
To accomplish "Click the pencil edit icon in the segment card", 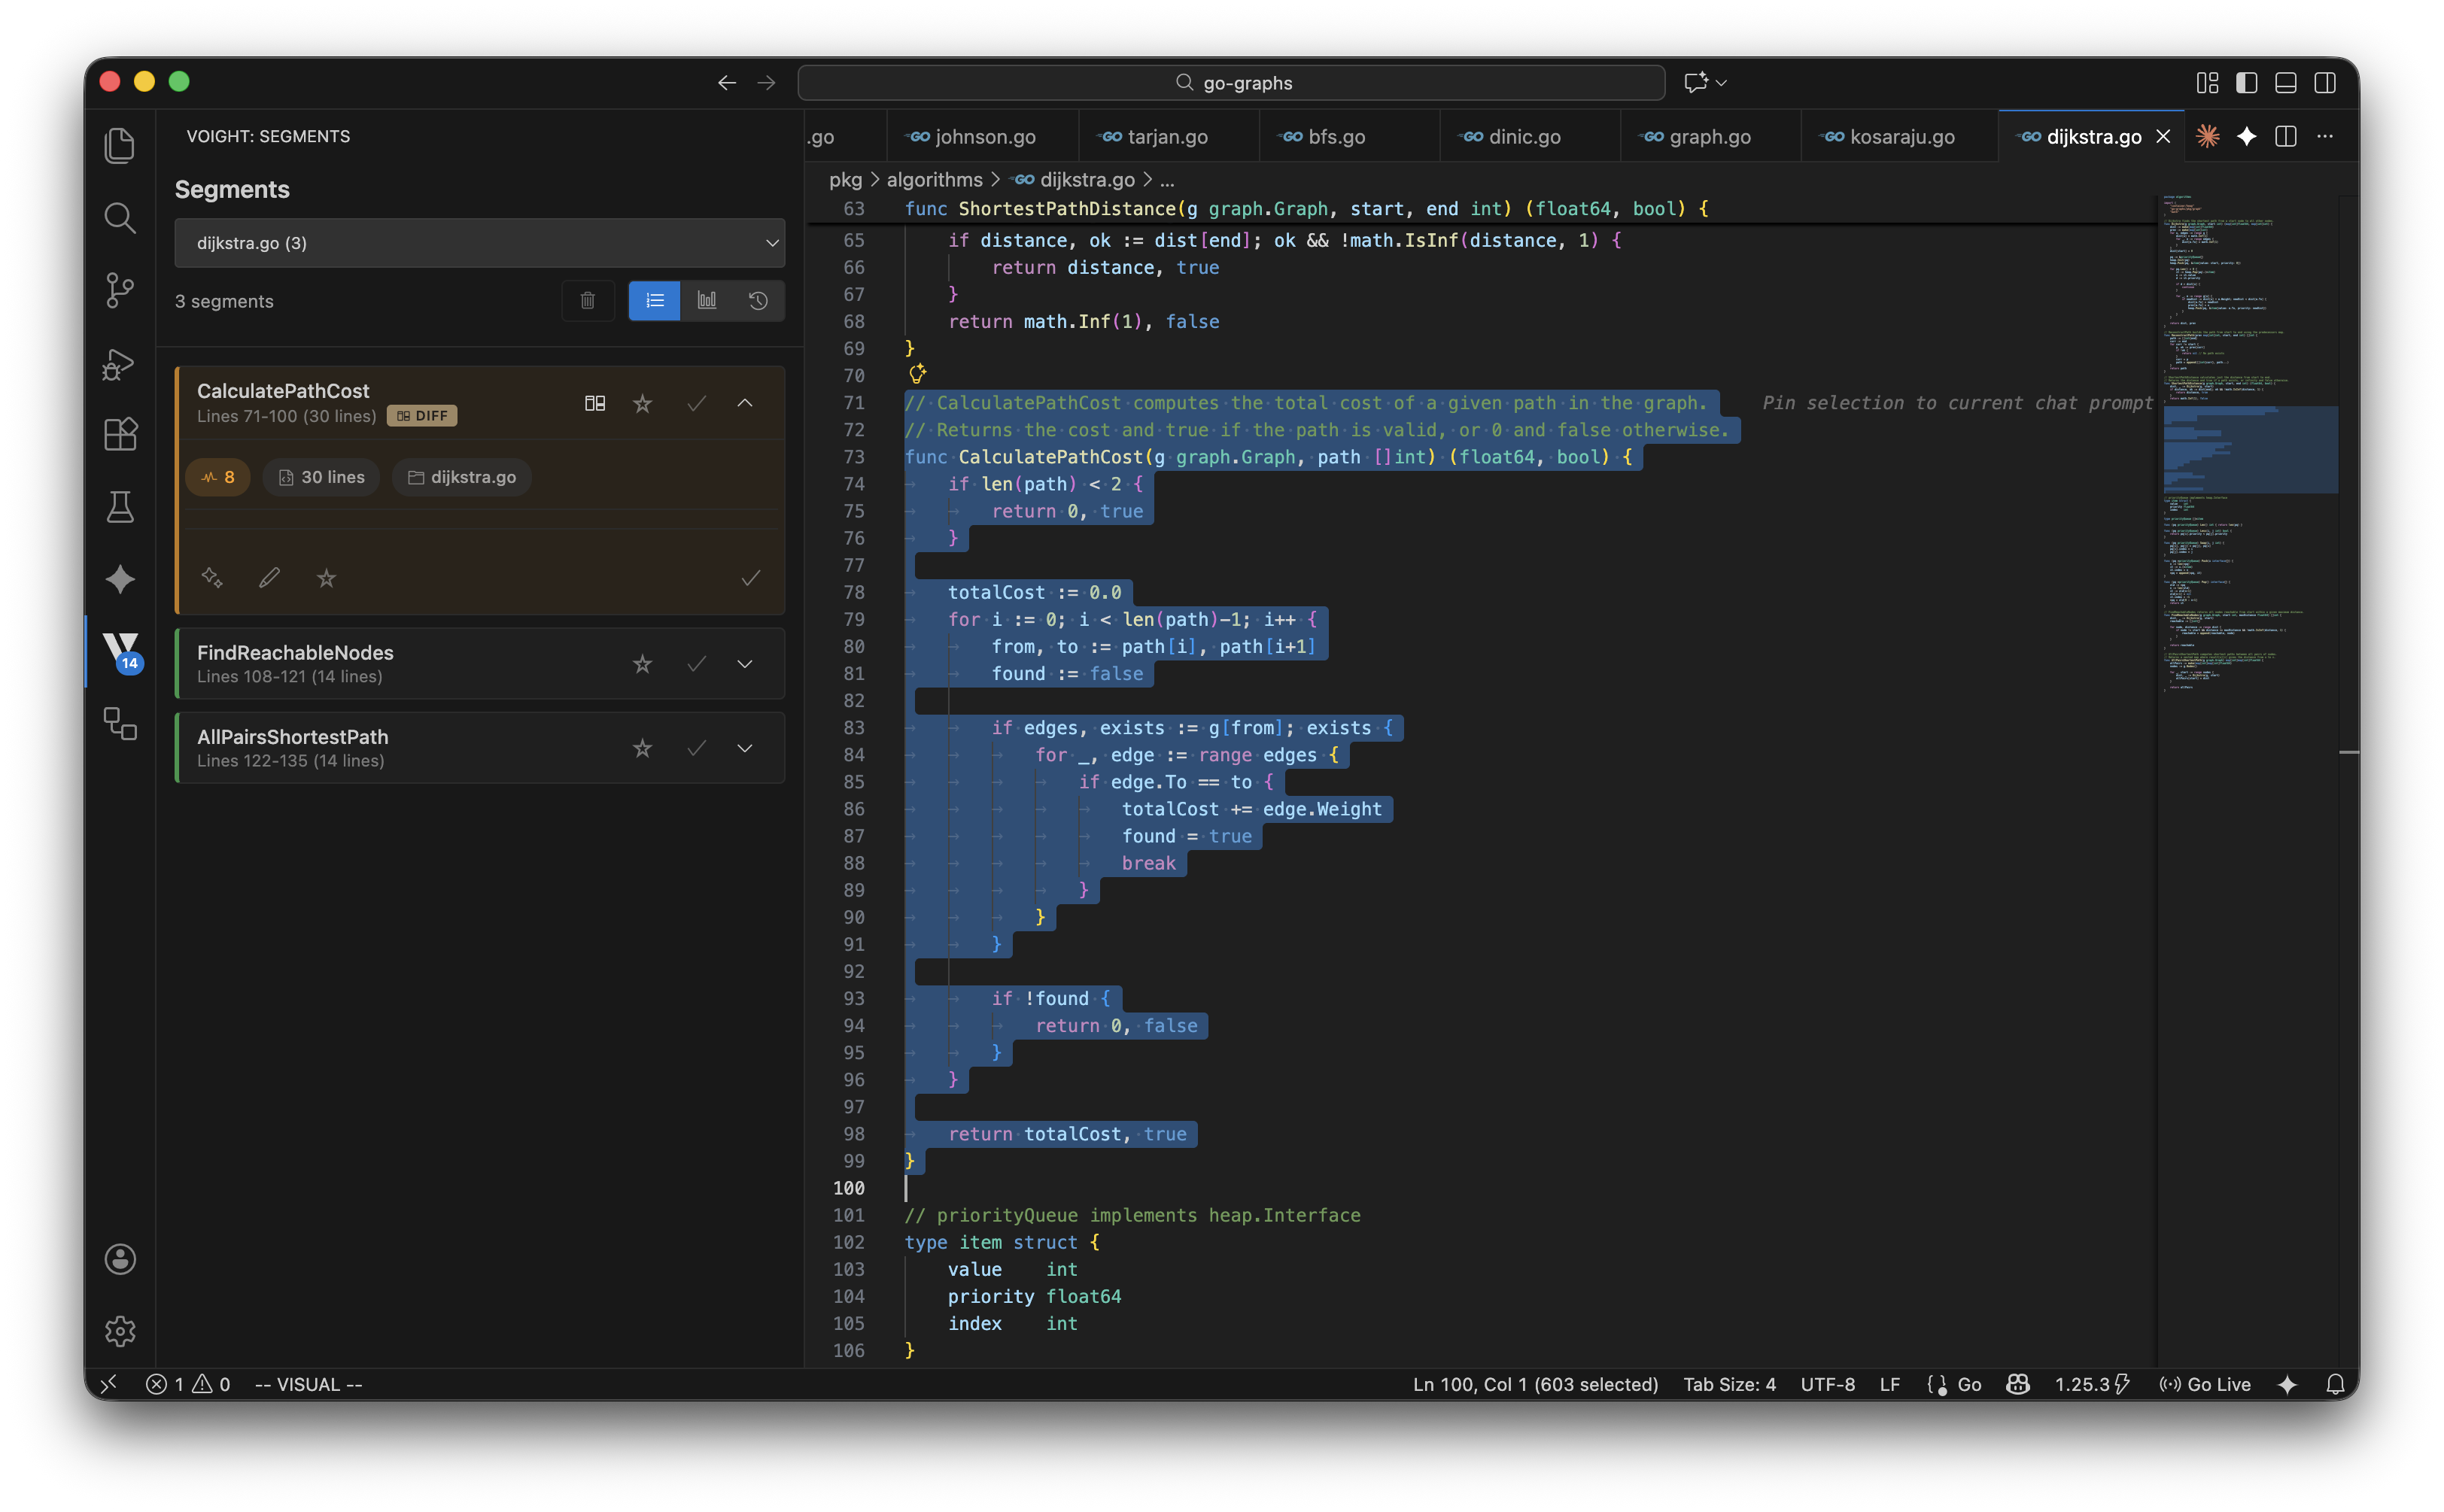I will (269, 578).
